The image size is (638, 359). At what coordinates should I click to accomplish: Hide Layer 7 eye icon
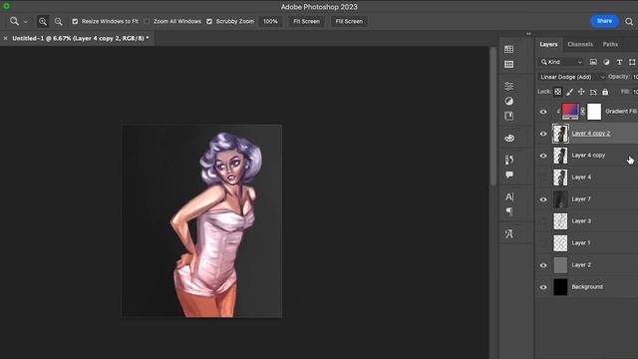tap(543, 199)
